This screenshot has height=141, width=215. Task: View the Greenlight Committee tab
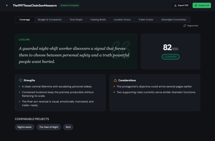[174, 20]
